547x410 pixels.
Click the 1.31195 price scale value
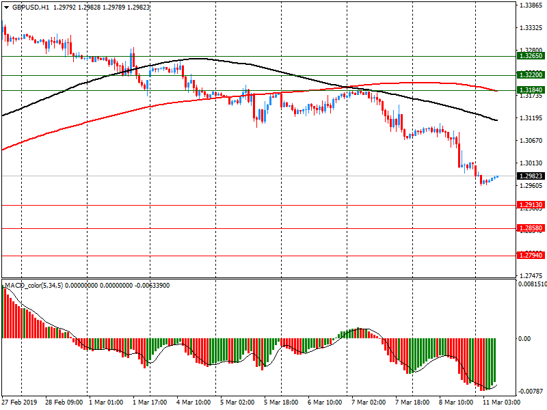531,118
